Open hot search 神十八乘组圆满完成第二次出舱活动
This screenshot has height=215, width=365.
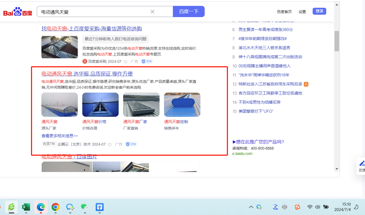[x=270, y=57]
